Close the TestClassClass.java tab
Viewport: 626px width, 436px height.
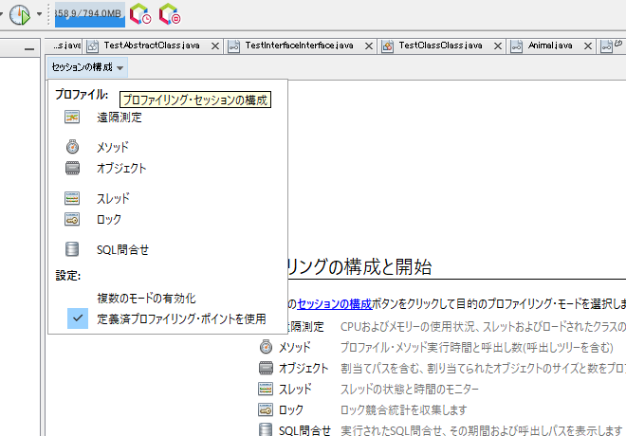pos(498,46)
